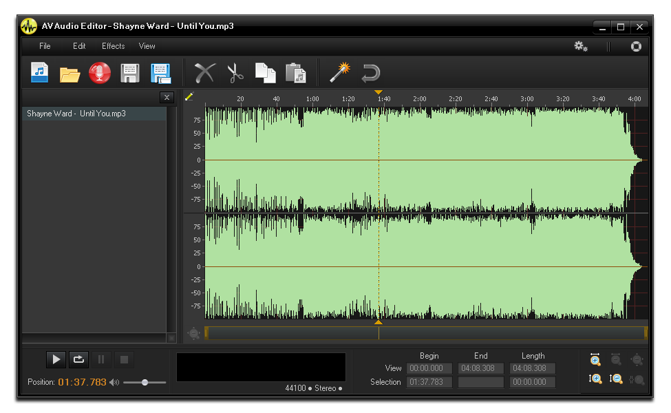Delete selection with the X icon
This screenshot has width=671, height=413.
[204, 73]
